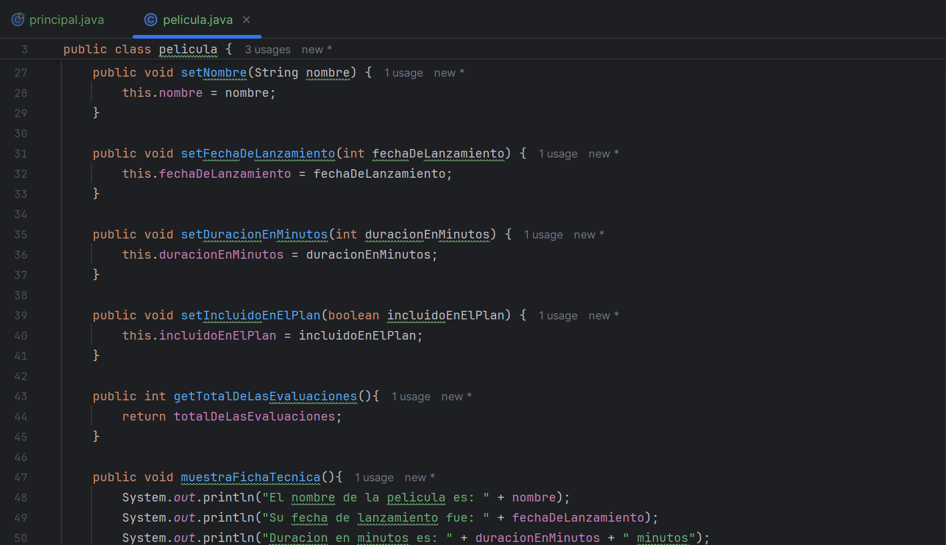Image resolution: width=946 pixels, height=545 pixels.
Task: Click 'this.fechaDeLanzamiento' on line 32
Action: click(x=207, y=173)
